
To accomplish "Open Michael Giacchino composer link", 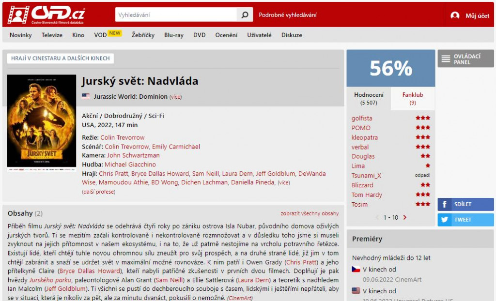I will click(130, 165).
